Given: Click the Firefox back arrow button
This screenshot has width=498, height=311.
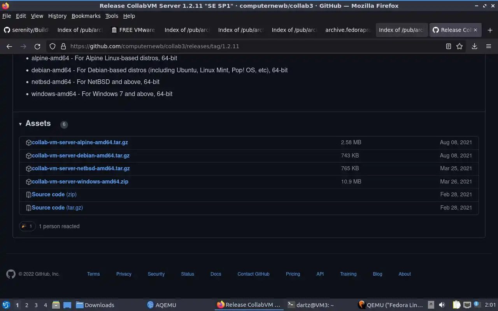Looking at the screenshot, I should pyautogui.click(x=9, y=46).
